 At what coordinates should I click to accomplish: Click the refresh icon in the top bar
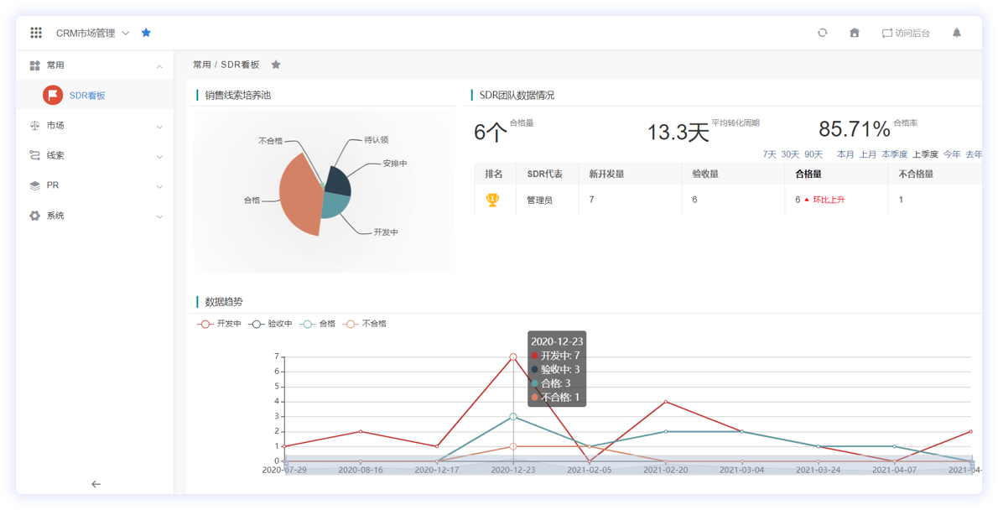(x=822, y=33)
